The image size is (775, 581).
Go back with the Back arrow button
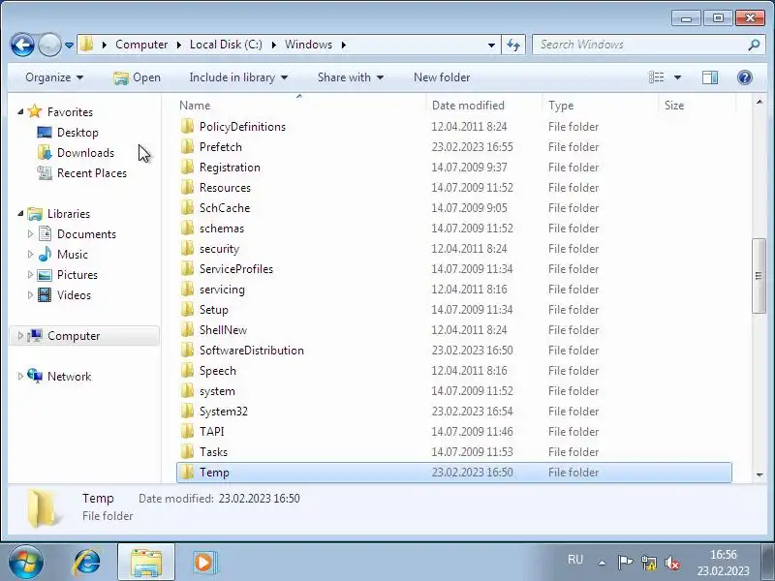[22, 45]
